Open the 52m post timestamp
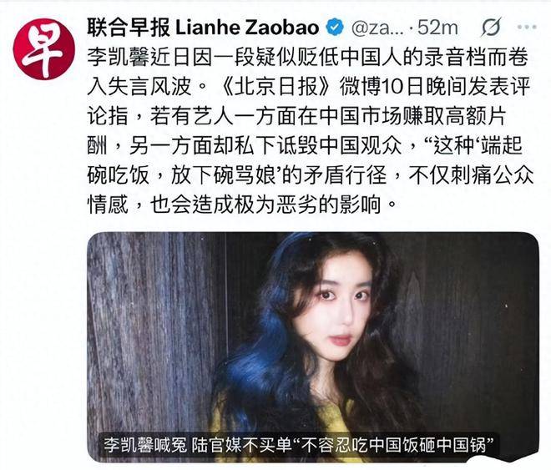The height and width of the screenshot is (470, 551). point(437,28)
